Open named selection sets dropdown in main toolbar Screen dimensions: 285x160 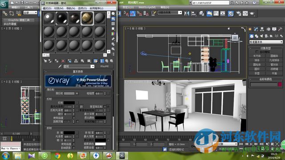point(180,12)
